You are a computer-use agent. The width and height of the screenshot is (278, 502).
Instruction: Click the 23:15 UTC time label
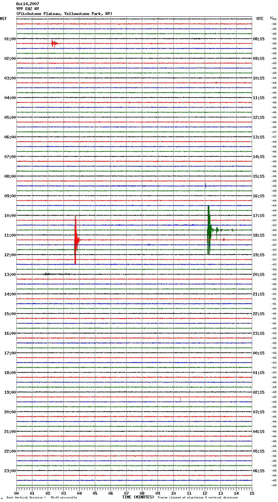tap(259, 333)
